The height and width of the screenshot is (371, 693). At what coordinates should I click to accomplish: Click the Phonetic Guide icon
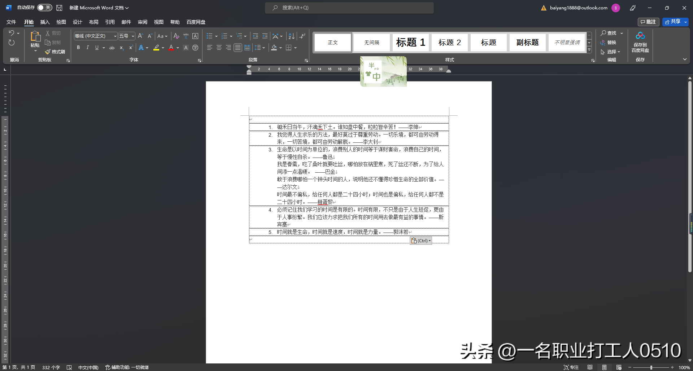tap(186, 36)
